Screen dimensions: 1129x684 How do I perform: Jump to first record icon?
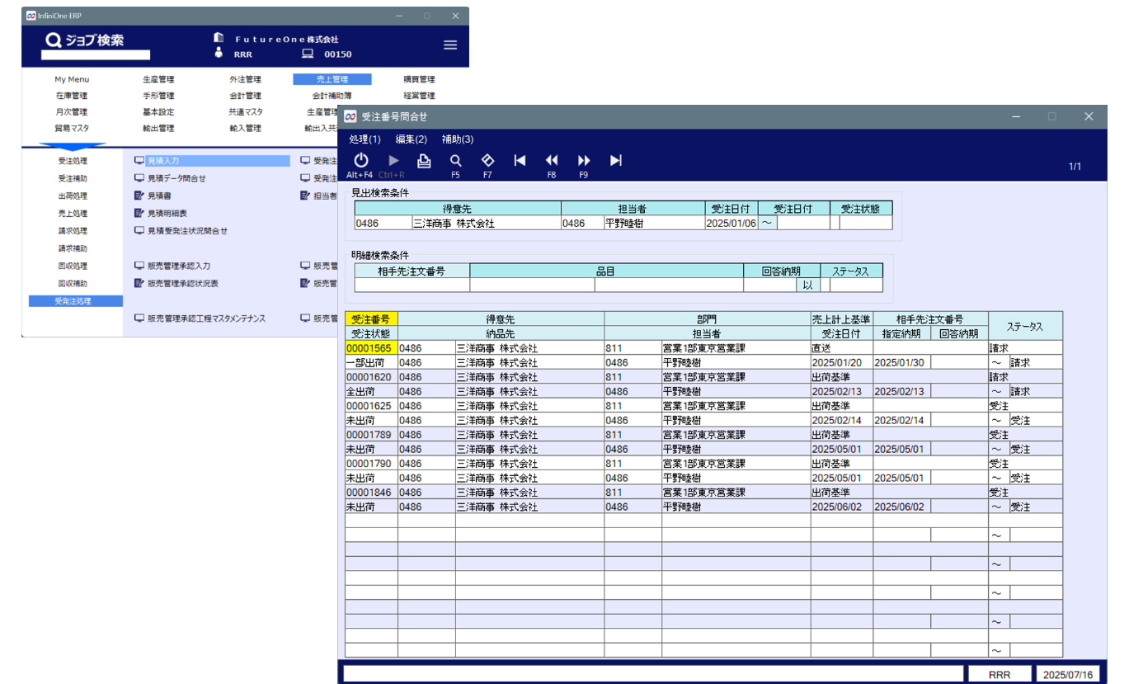(x=520, y=161)
